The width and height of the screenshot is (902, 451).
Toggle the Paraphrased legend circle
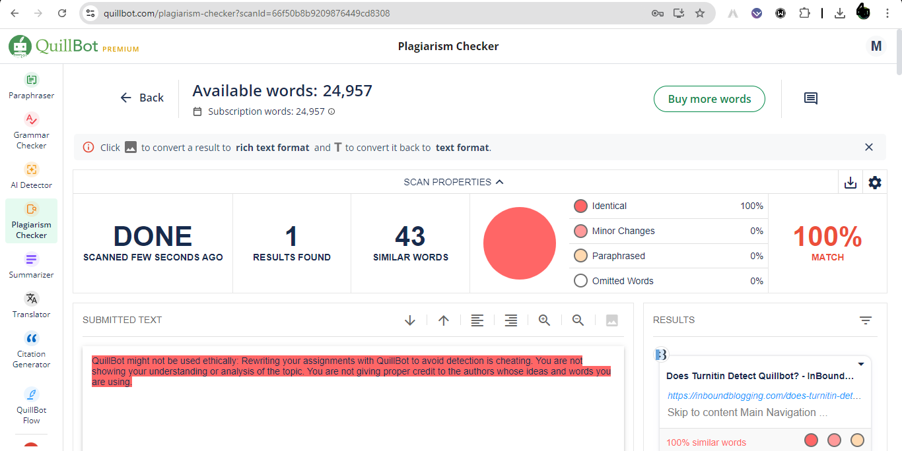click(580, 256)
